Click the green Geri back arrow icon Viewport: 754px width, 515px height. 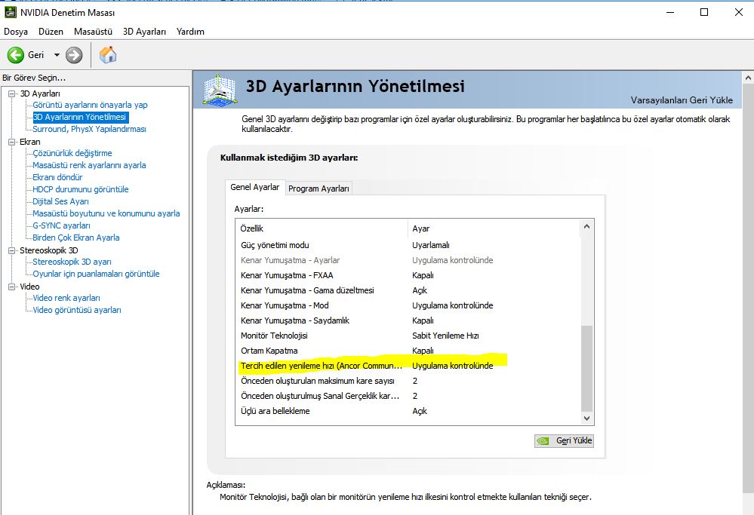[15, 55]
